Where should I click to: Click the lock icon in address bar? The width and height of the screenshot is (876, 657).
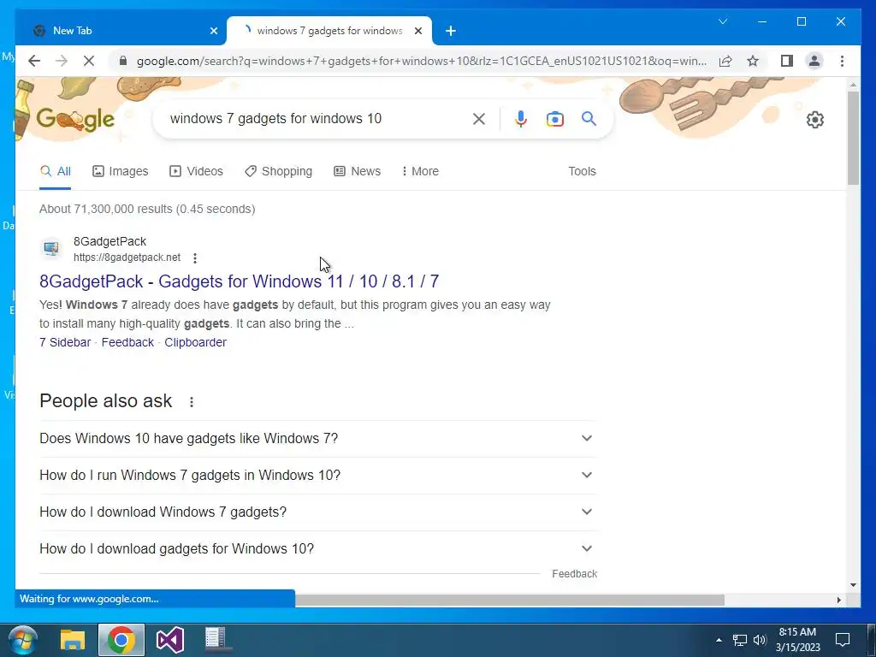click(x=123, y=61)
